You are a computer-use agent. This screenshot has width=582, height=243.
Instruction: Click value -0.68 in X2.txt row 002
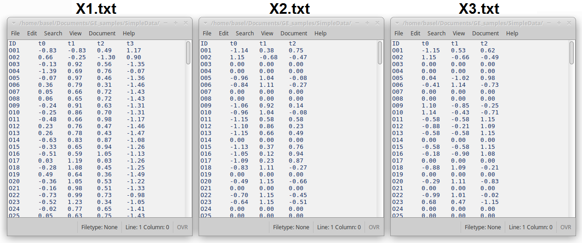(x=268, y=57)
